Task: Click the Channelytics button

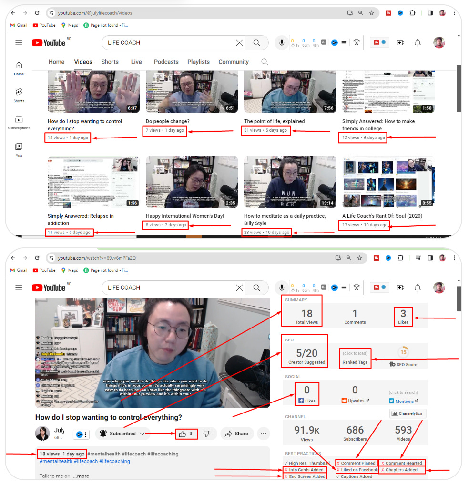Action: [408, 413]
